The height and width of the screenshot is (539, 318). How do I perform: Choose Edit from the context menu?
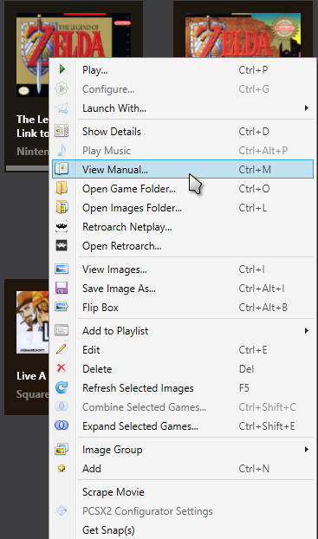[x=183, y=349]
